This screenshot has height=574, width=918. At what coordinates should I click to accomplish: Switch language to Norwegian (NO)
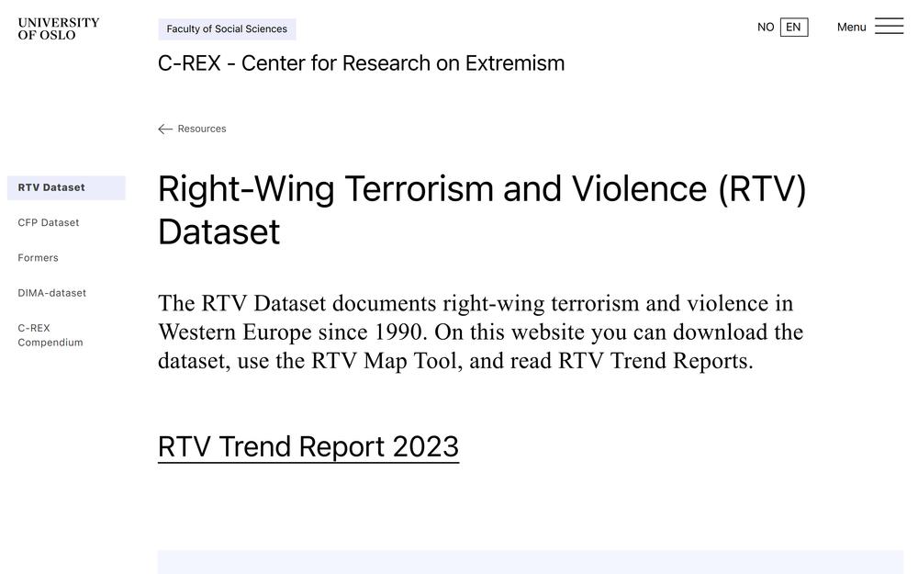pos(766,27)
